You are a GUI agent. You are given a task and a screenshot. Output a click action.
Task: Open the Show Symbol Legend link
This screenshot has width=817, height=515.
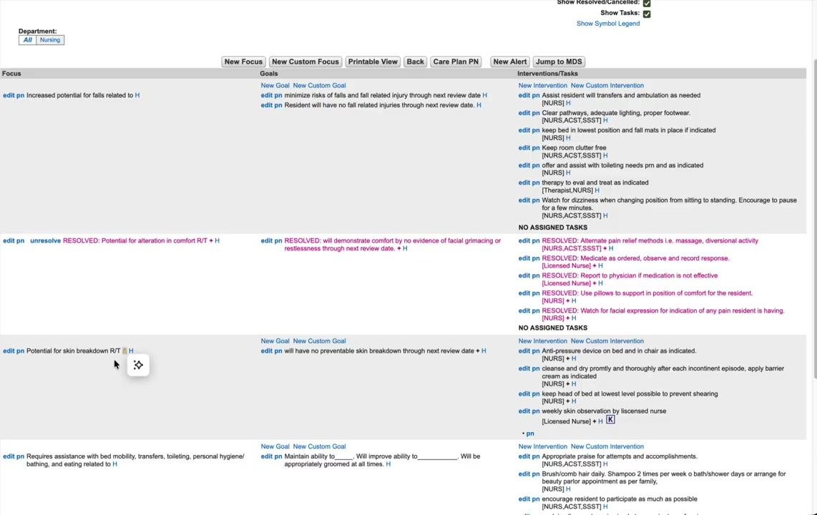[x=608, y=24]
